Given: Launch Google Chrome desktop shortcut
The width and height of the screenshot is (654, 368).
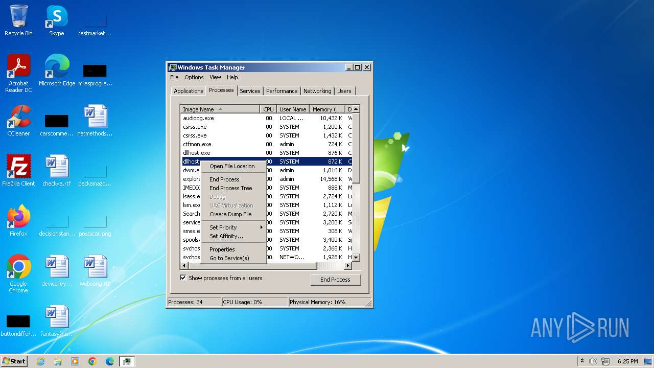Looking at the screenshot, I should (18, 274).
